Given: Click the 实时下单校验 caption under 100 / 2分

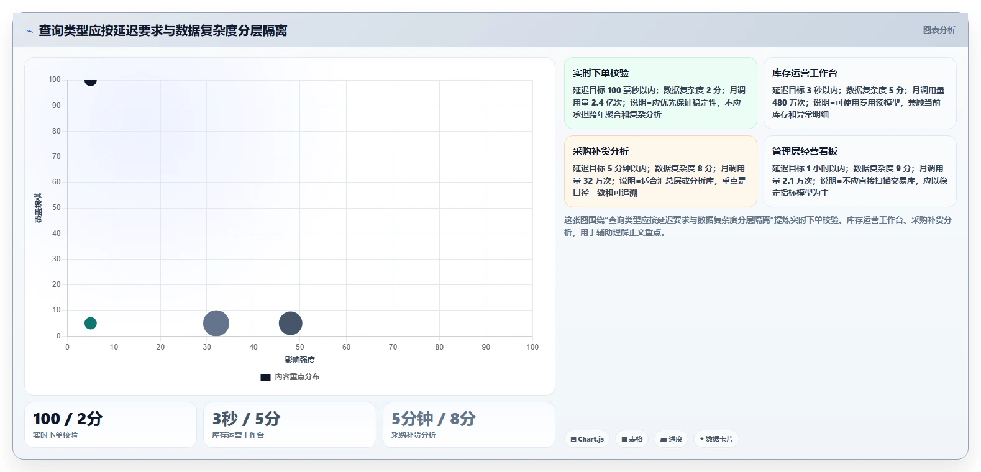Looking at the screenshot, I should pos(55,435).
